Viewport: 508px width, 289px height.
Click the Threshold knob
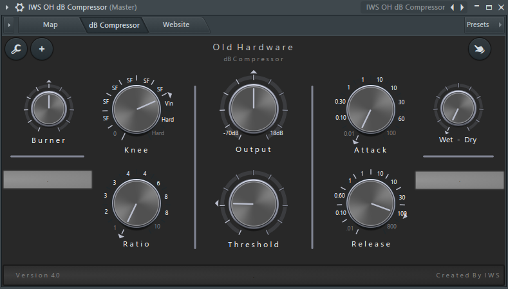click(254, 204)
